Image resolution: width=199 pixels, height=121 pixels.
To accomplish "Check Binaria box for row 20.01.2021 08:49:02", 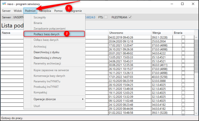I will [183, 53].
